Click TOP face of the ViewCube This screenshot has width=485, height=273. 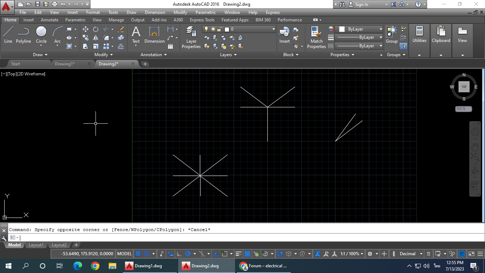click(x=464, y=87)
